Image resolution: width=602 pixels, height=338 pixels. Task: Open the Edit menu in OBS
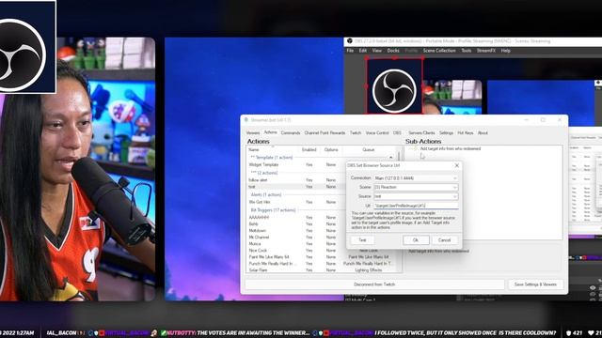pyautogui.click(x=363, y=51)
